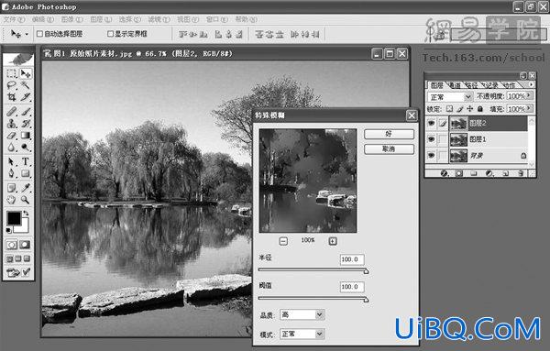Click the 半径 radius slider handle
The height and width of the screenshot is (351, 550).
[x=366, y=271]
